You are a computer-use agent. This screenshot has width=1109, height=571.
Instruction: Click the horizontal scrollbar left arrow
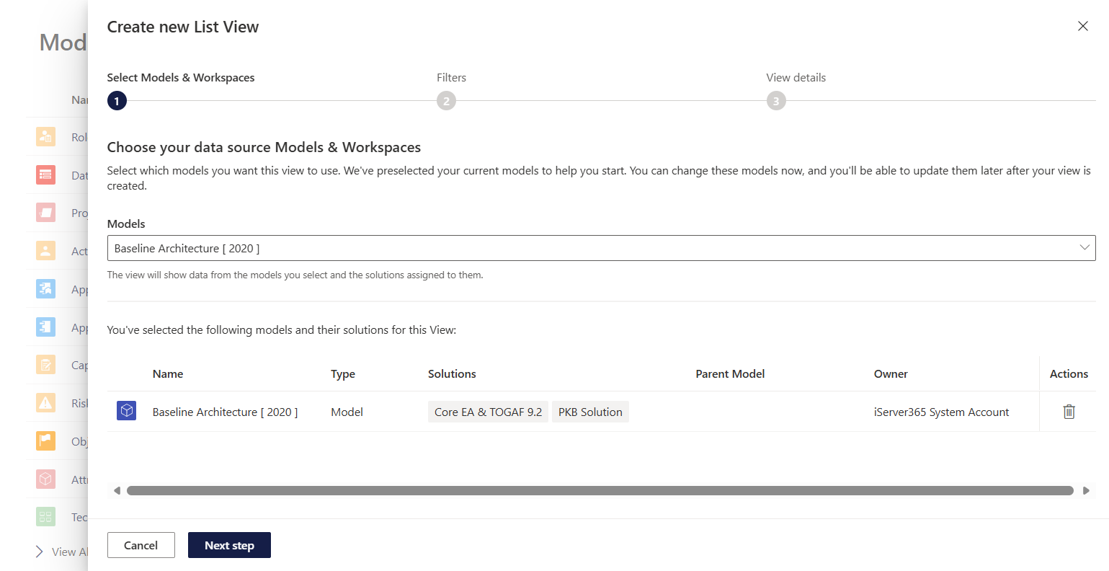117,490
